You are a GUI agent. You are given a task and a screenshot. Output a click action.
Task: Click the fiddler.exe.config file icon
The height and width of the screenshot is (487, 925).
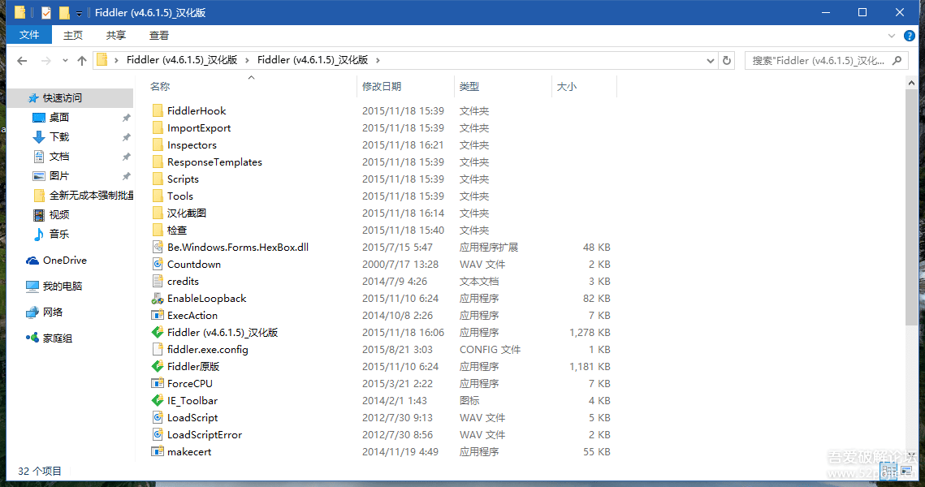click(157, 350)
